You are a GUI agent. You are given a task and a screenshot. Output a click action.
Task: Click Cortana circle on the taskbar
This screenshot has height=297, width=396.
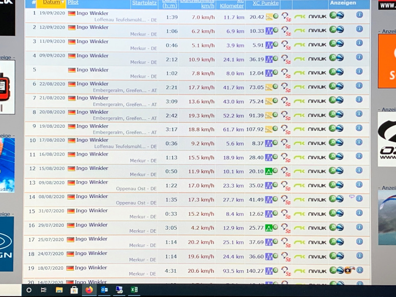[29, 290]
